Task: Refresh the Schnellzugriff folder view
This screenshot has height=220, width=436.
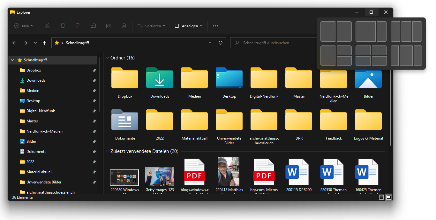Action: click(220, 43)
